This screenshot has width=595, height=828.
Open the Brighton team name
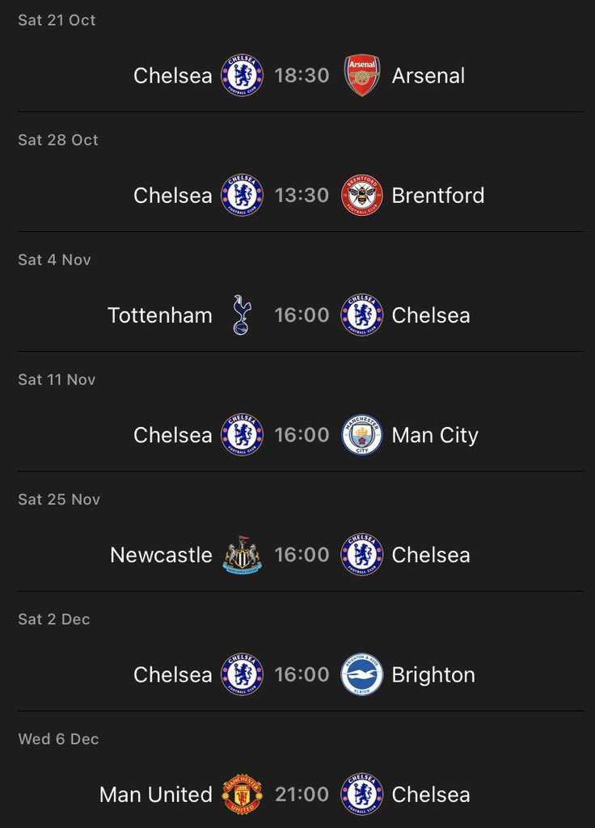(433, 675)
